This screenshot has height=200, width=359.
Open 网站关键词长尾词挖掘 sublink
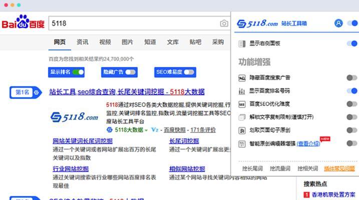pos(83,141)
